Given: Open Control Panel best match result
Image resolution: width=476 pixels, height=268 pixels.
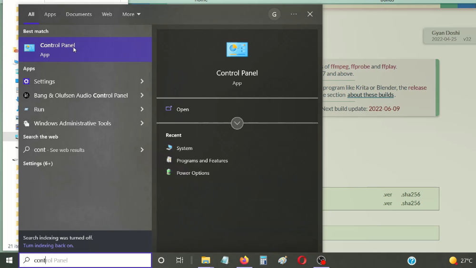Looking at the screenshot, I should (x=85, y=50).
